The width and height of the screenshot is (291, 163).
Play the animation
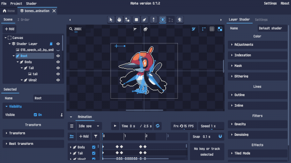pyautogui.click(x=115, y=126)
